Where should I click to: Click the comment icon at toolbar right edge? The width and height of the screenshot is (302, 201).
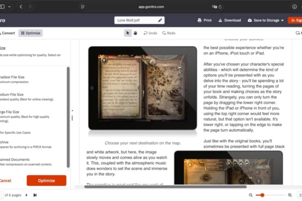click(x=298, y=33)
